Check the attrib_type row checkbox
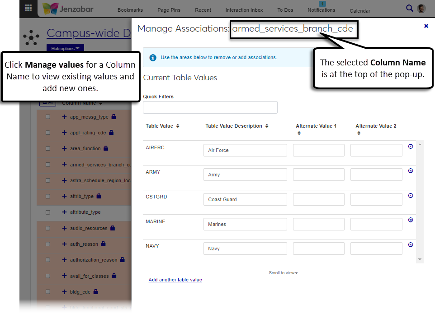Viewport: 435px width, 313px height. click(x=48, y=196)
